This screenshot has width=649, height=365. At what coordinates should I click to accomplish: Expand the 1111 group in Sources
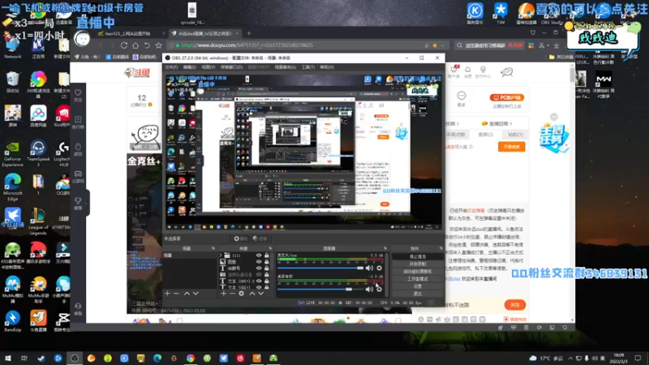[221, 255]
